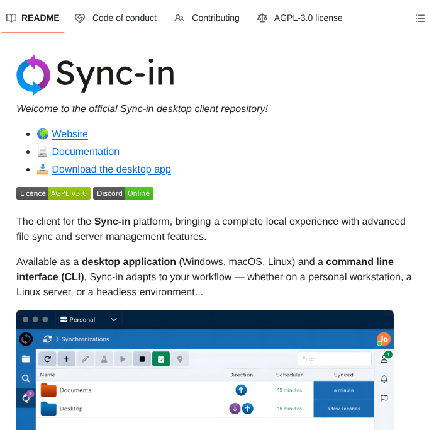Click the Synchronizations breadcrumb
The image size is (429, 430).
[x=85, y=339]
